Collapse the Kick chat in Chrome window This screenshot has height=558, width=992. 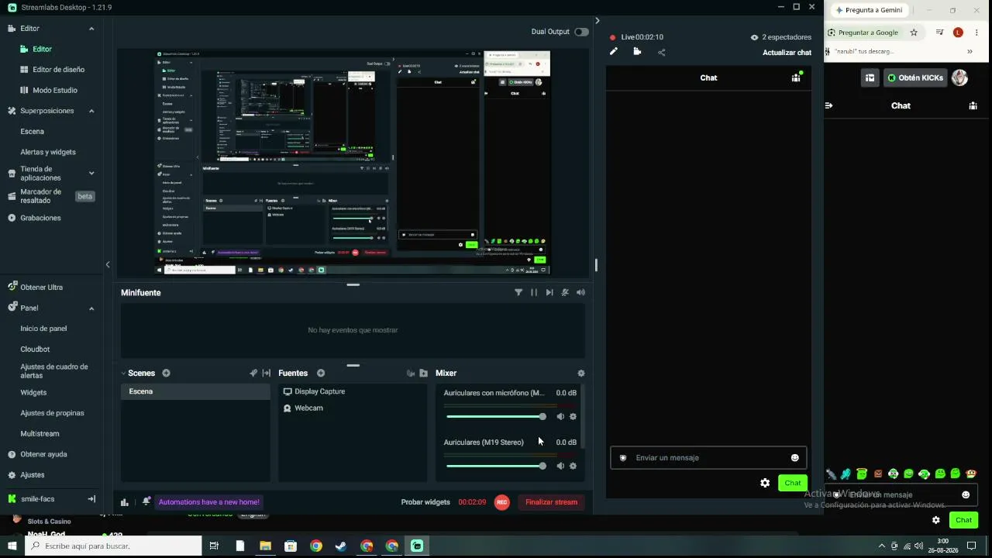[828, 105]
